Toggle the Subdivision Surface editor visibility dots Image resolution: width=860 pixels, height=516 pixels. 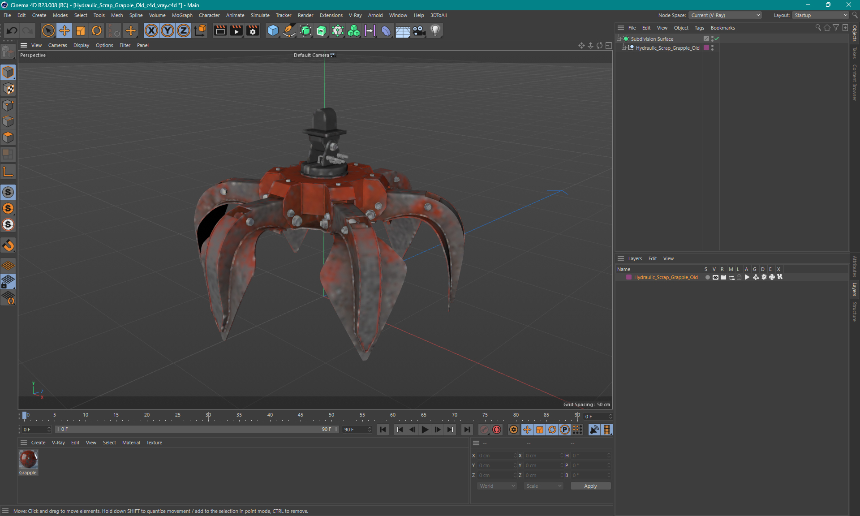712,39
